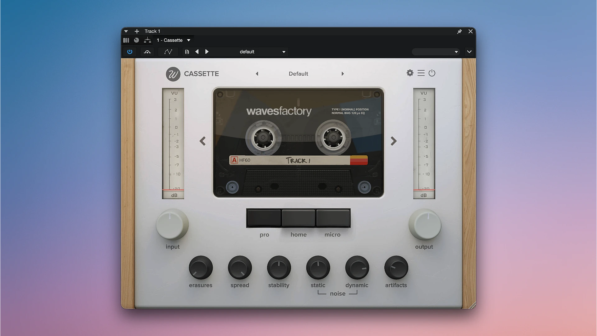The height and width of the screenshot is (336, 597).
Task: Switch to next tape type chevron
Action: click(x=394, y=141)
